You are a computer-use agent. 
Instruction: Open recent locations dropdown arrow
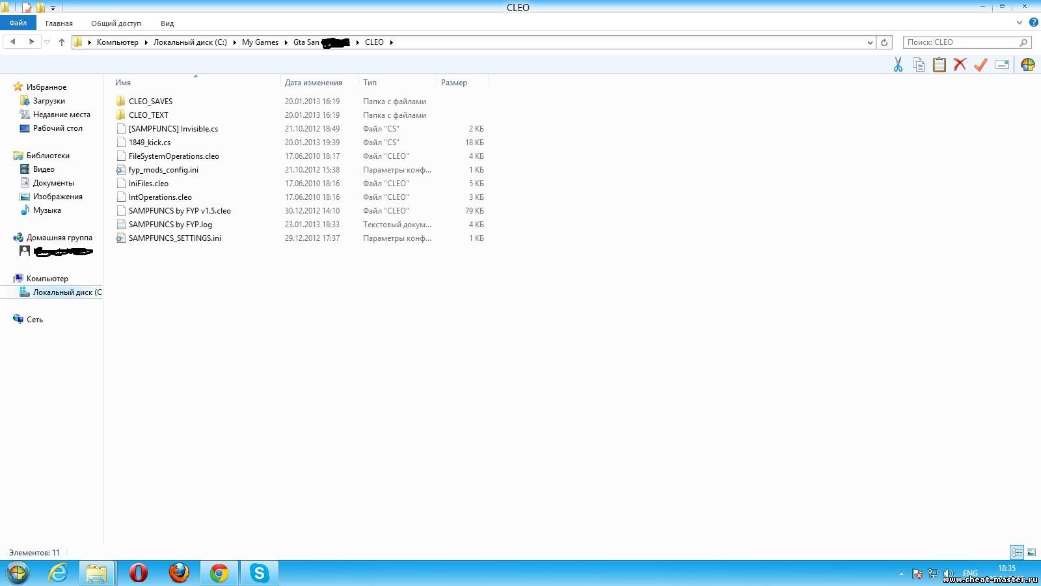coord(47,42)
